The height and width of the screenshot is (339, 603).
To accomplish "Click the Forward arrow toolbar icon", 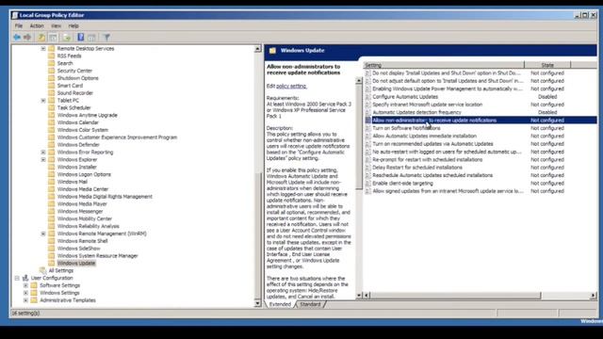I will pyautogui.click(x=27, y=38).
